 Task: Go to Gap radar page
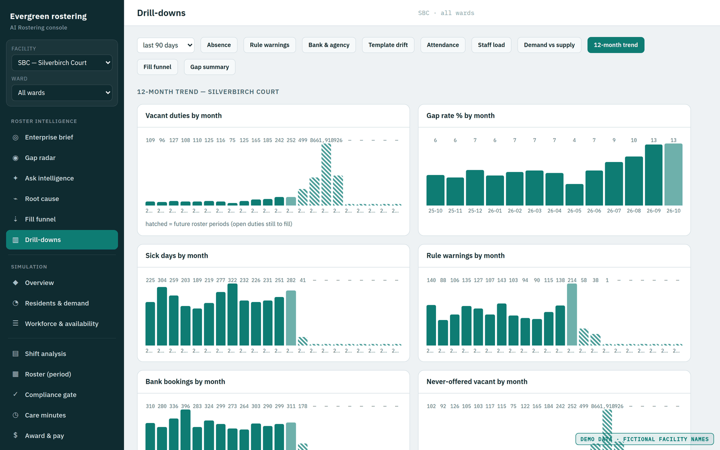click(x=62, y=158)
